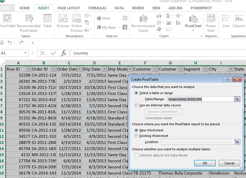Select 'Use an external data source' option
Viewport: 246px width, 178px height.
point(136,105)
